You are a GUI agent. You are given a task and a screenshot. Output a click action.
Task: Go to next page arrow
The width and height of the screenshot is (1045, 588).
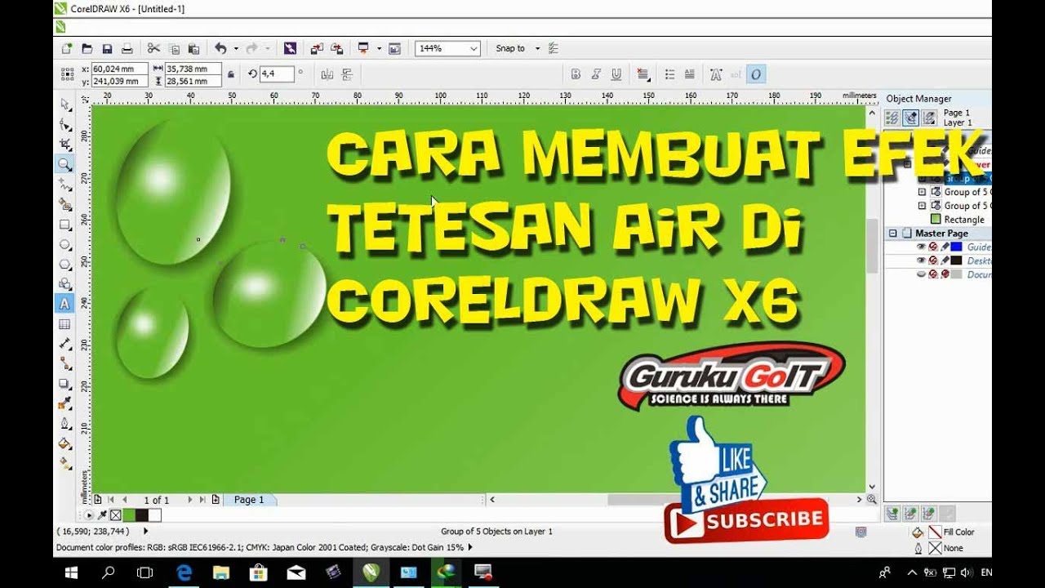coord(189,500)
